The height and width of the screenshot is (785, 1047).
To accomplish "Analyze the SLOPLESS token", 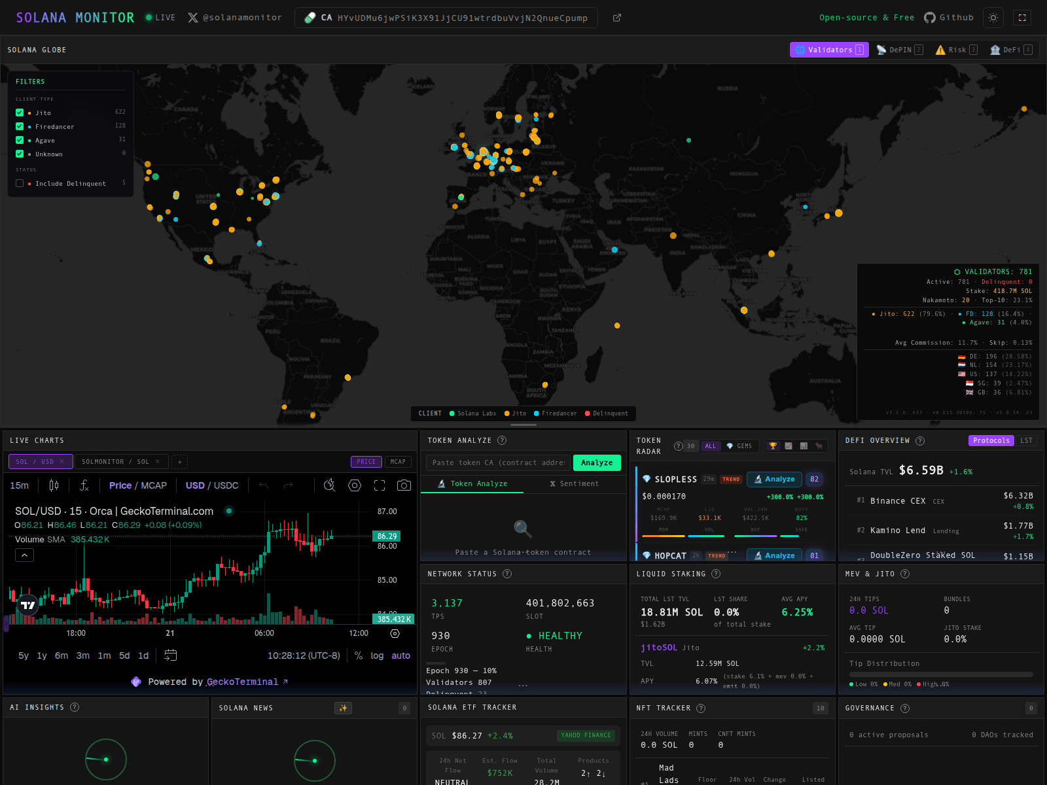I will [x=774, y=479].
